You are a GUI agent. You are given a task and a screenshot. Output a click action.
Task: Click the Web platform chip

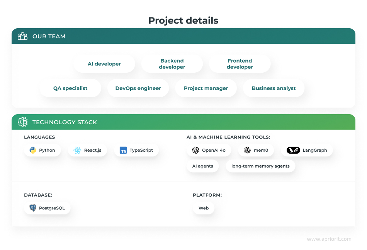pos(203,208)
